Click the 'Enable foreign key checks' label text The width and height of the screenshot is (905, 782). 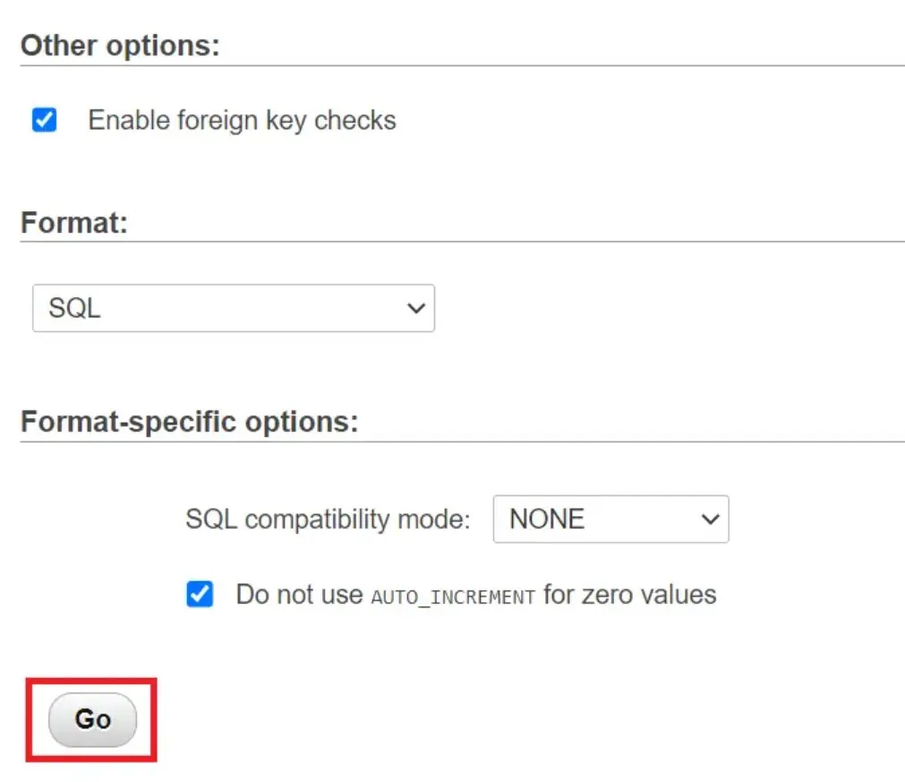[242, 120]
